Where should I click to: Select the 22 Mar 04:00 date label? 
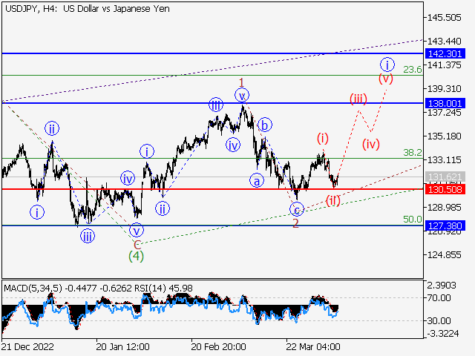313,347
